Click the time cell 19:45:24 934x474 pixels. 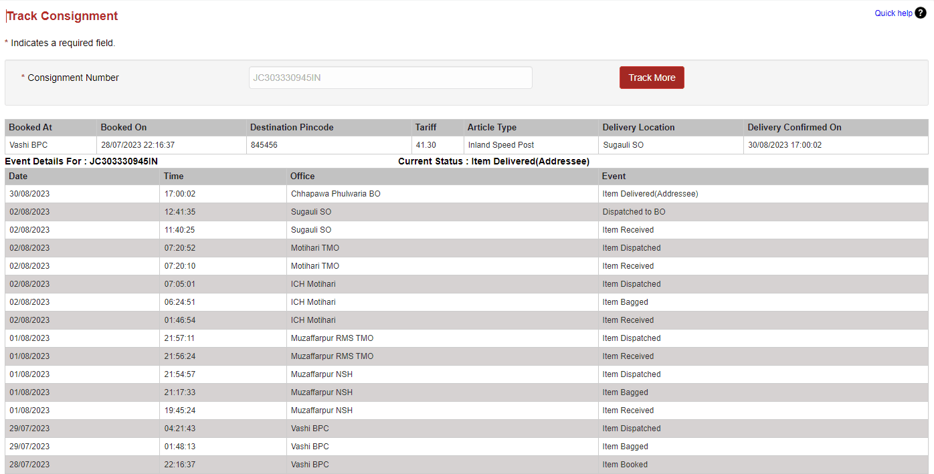click(223, 410)
